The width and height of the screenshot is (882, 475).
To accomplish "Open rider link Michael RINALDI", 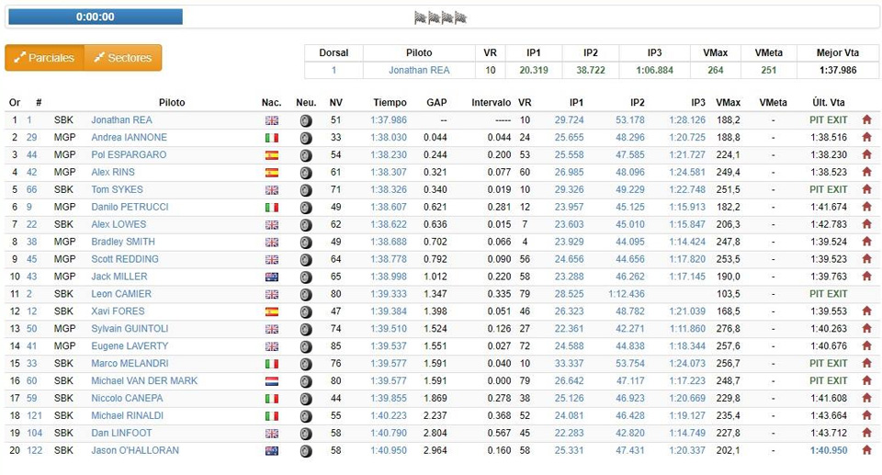I will pyautogui.click(x=127, y=415).
